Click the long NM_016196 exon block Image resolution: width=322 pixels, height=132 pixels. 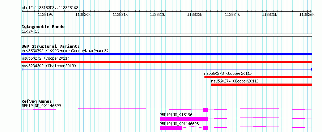coord(184,119)
